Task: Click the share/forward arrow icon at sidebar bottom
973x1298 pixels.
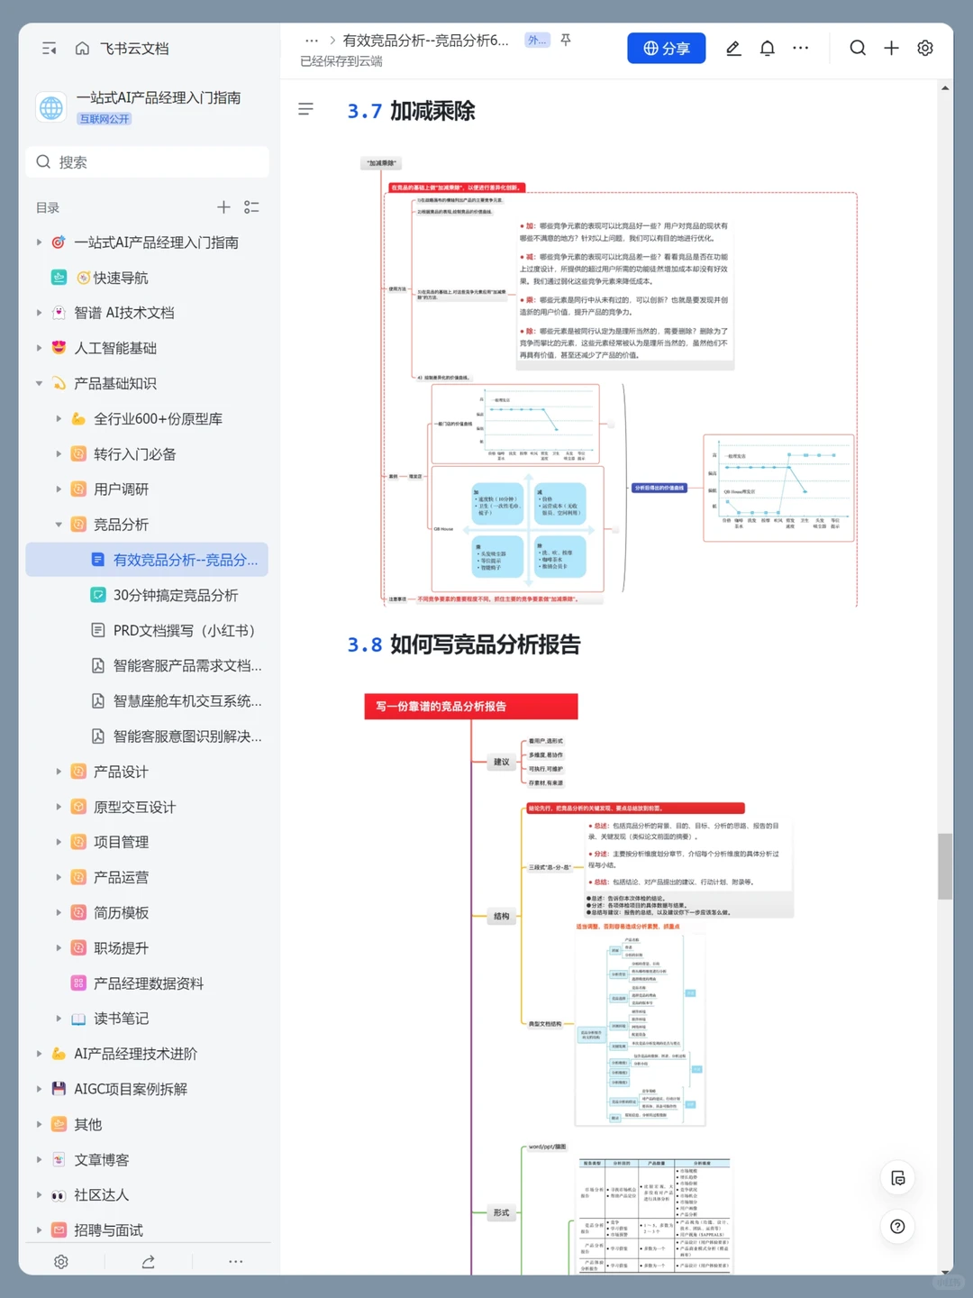Action: pos(148,1262)
